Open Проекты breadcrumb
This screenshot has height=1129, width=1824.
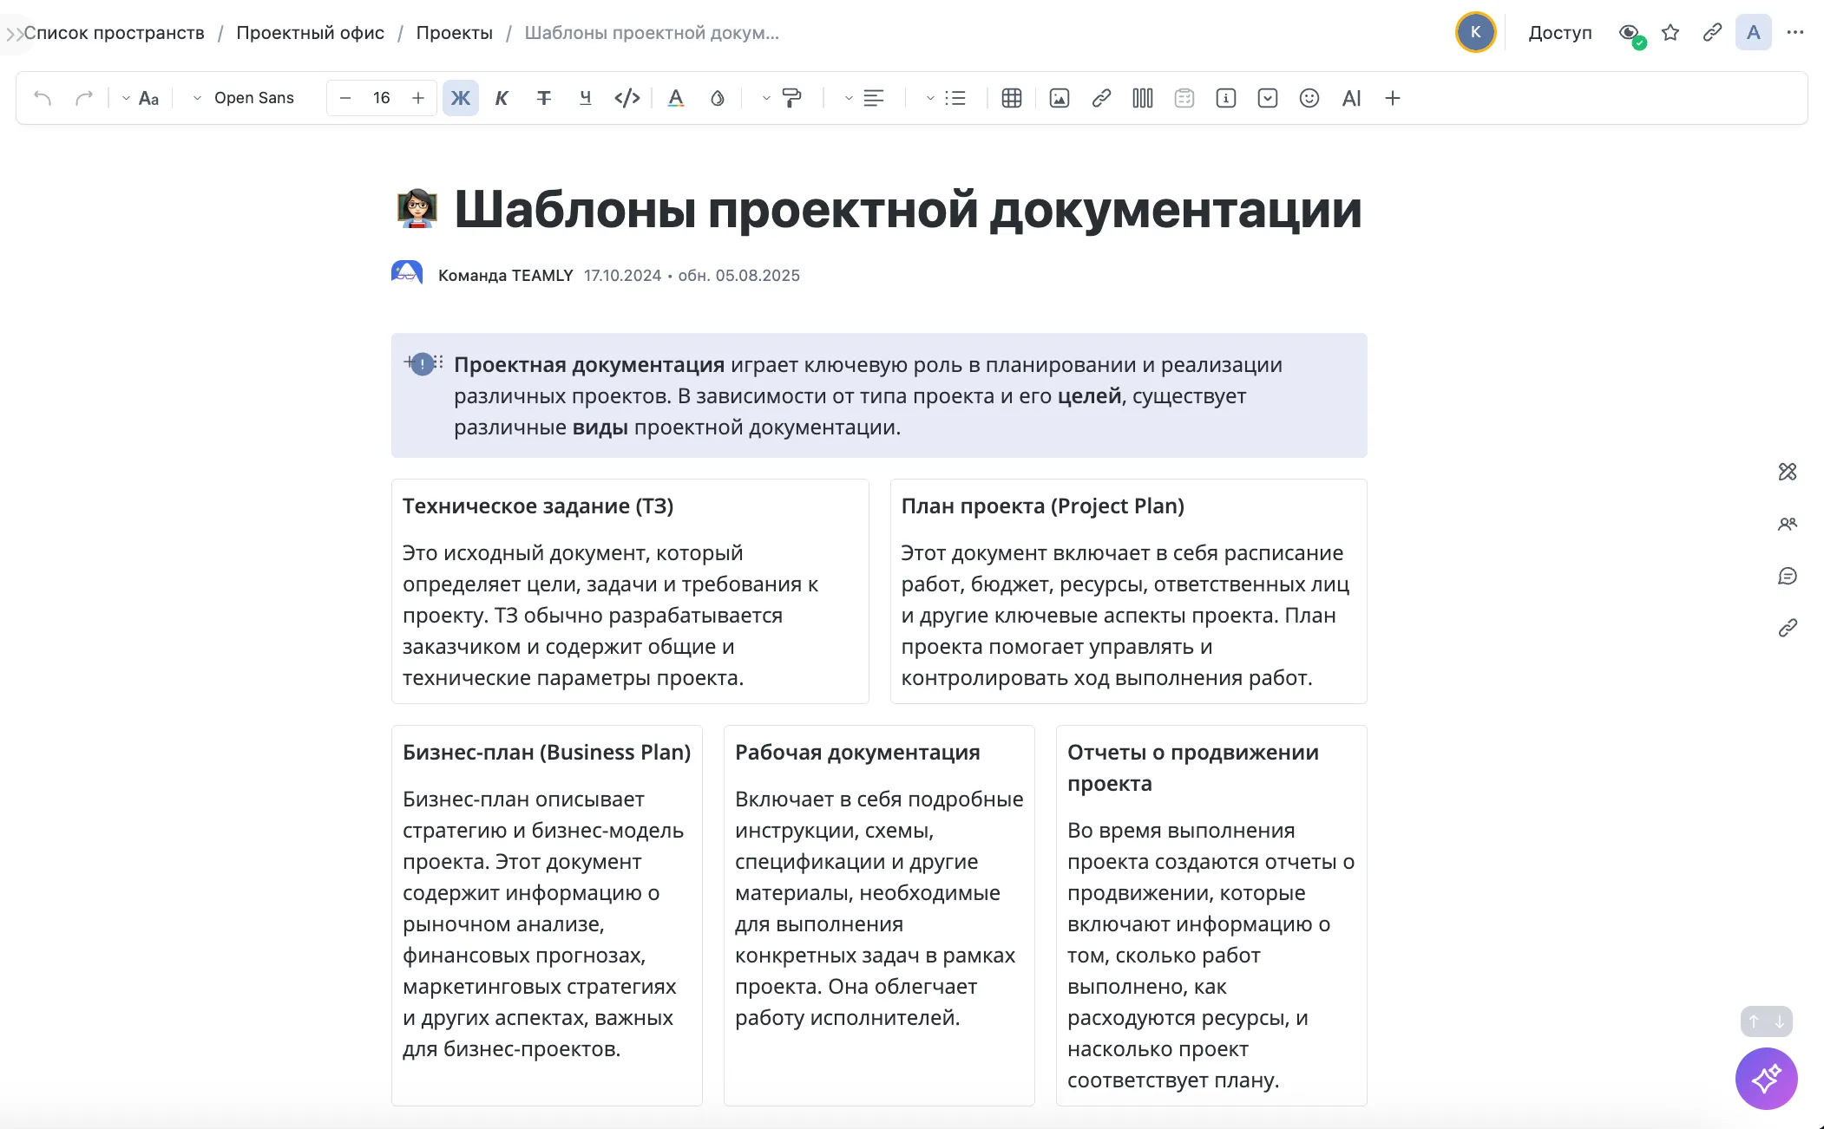point(454,33)
